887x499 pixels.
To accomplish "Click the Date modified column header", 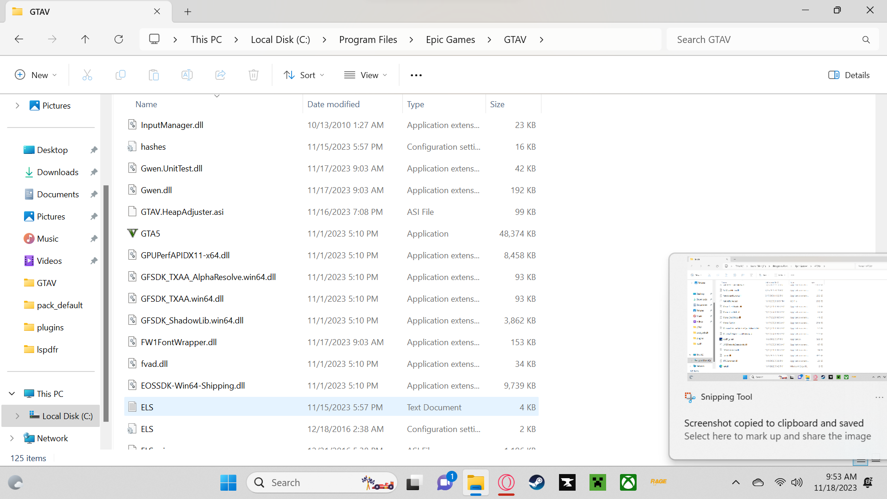I will [x=333, y=104].
